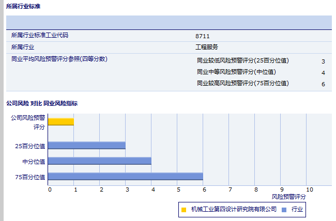Select the 公司风险 对比 同业风险指标 heading
Screen dimensions: 336x221
(x=42, y=103)
